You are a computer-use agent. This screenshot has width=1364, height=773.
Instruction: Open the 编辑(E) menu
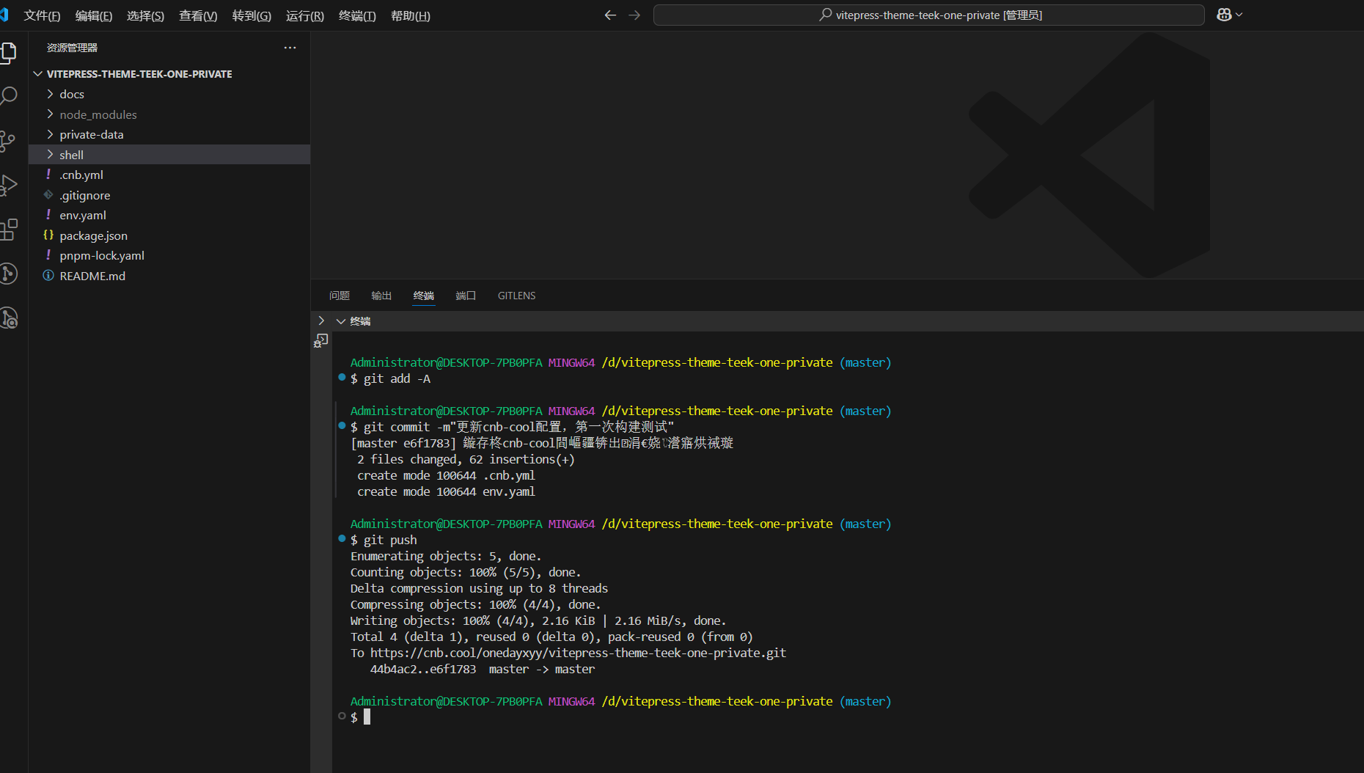click(x=94, y=15)
